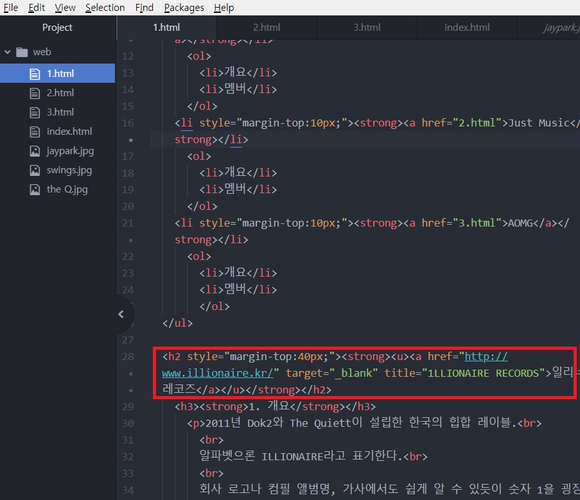Click the jaypark.jpg image icon in tree
Screen dimensions: 580x500
[x=35, y=151]
